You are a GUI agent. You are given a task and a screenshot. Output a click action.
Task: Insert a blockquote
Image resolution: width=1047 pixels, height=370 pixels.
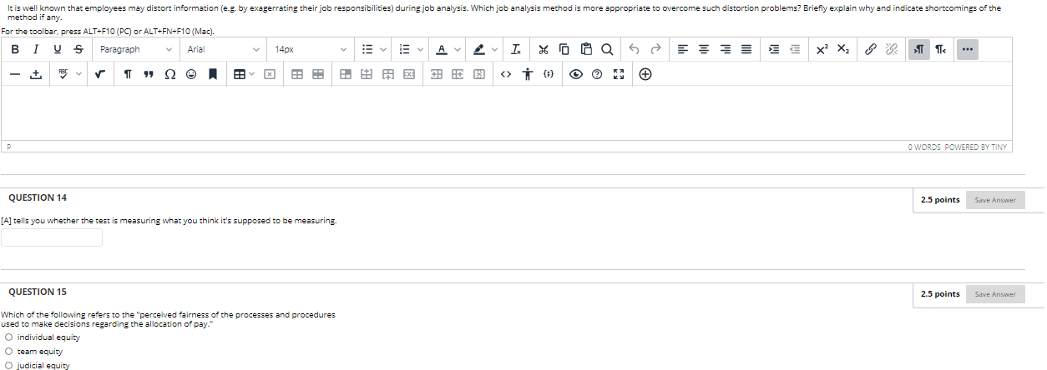(x=149, y=74)
